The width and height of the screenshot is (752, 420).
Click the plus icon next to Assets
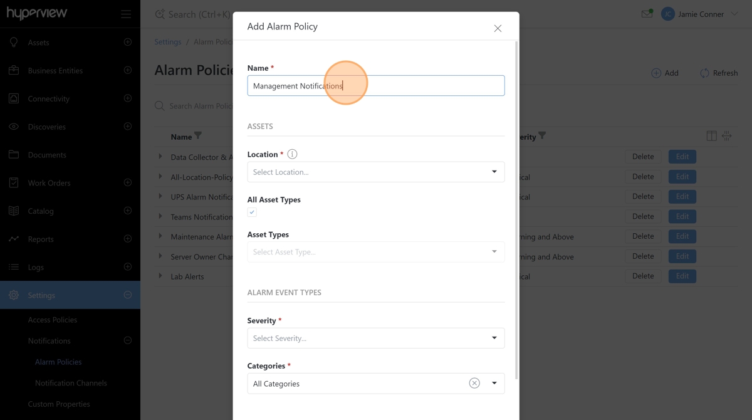click(128, 42)
